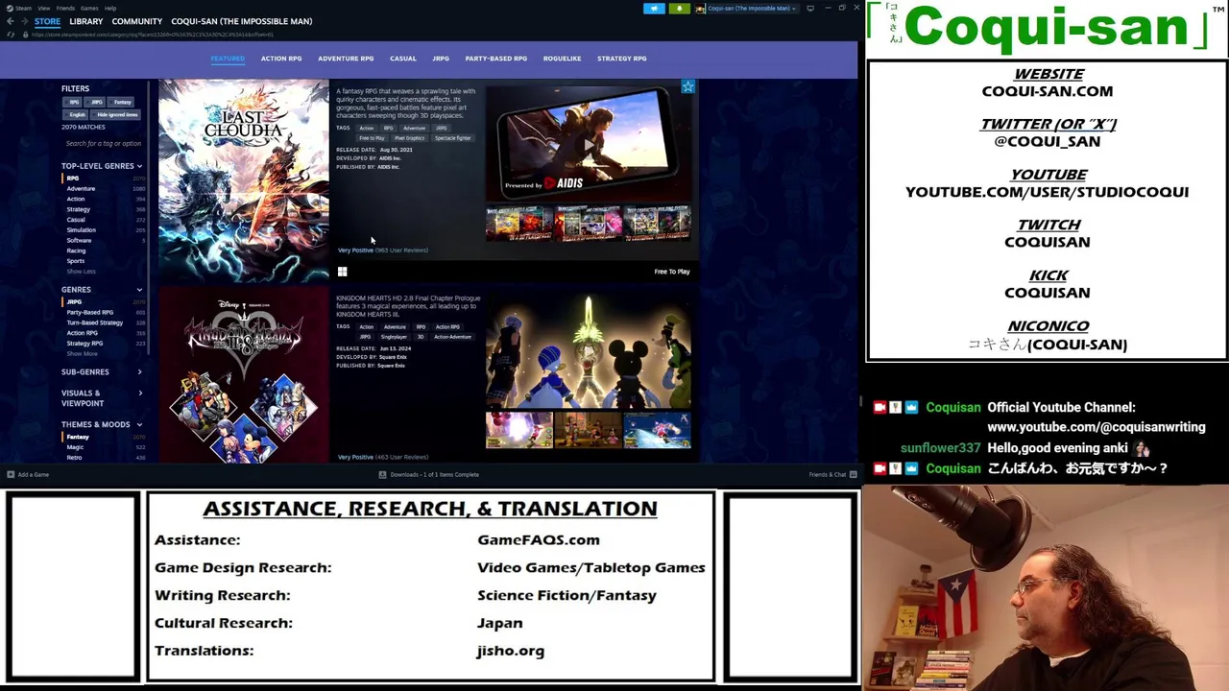Switch to the Casual tab
This screenshot has width=1229, height=691.
pos(403,59)
